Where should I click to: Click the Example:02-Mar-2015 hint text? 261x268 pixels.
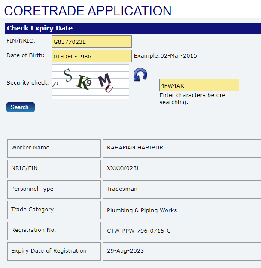click(x=166, y=56)
